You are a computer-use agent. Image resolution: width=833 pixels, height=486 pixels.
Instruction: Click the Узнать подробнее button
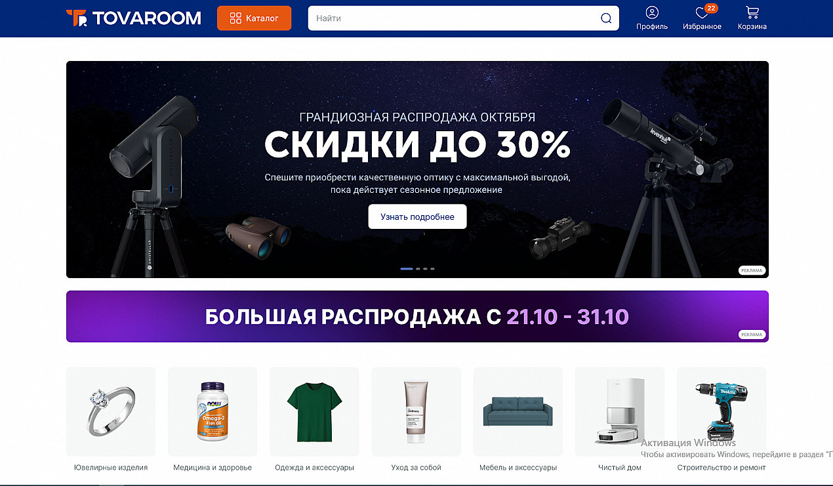(x=417, y=216)
